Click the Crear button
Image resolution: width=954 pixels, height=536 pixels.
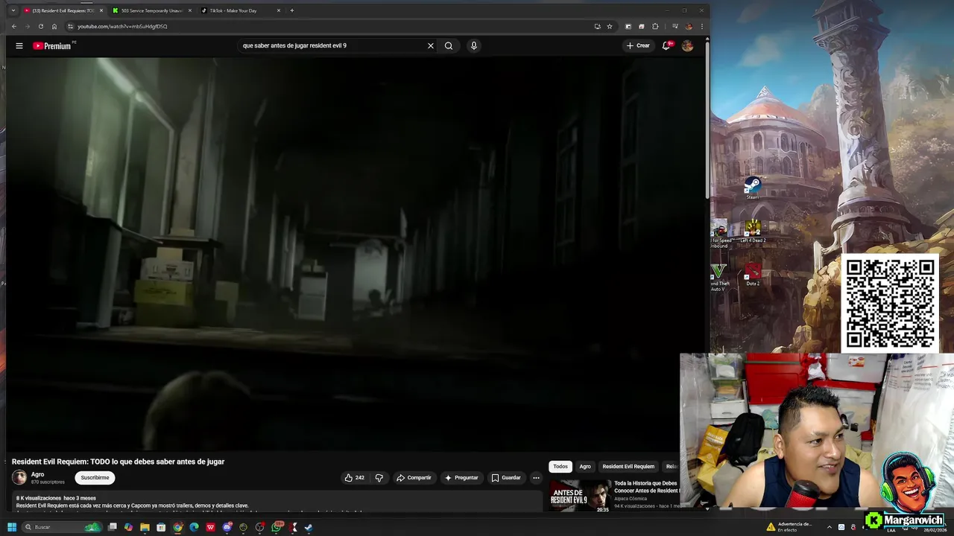pos(638,45)
